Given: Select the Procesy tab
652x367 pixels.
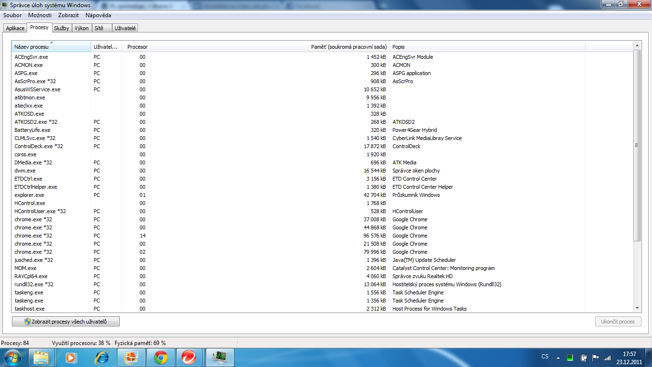Looking at the screenshot, I should (39, 27).
